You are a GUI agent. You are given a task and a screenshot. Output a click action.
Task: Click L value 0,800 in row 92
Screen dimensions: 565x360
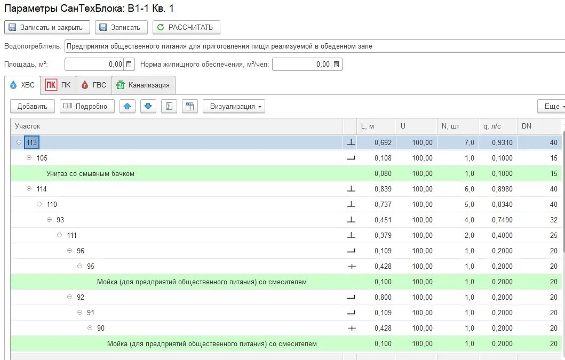(x=383, y=298)
